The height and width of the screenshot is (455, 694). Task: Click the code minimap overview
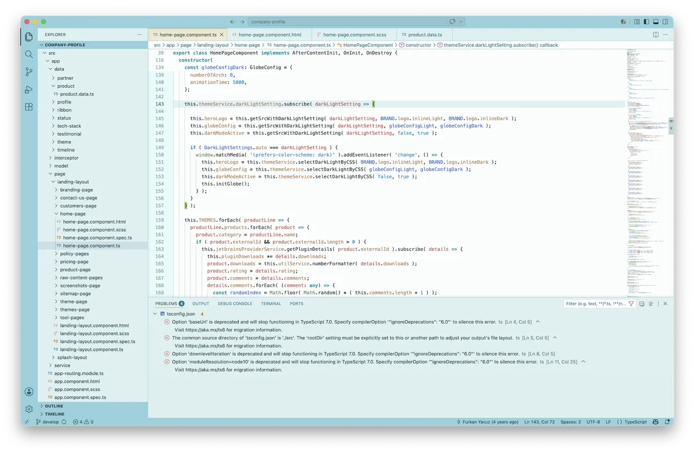tap(647, 172)
